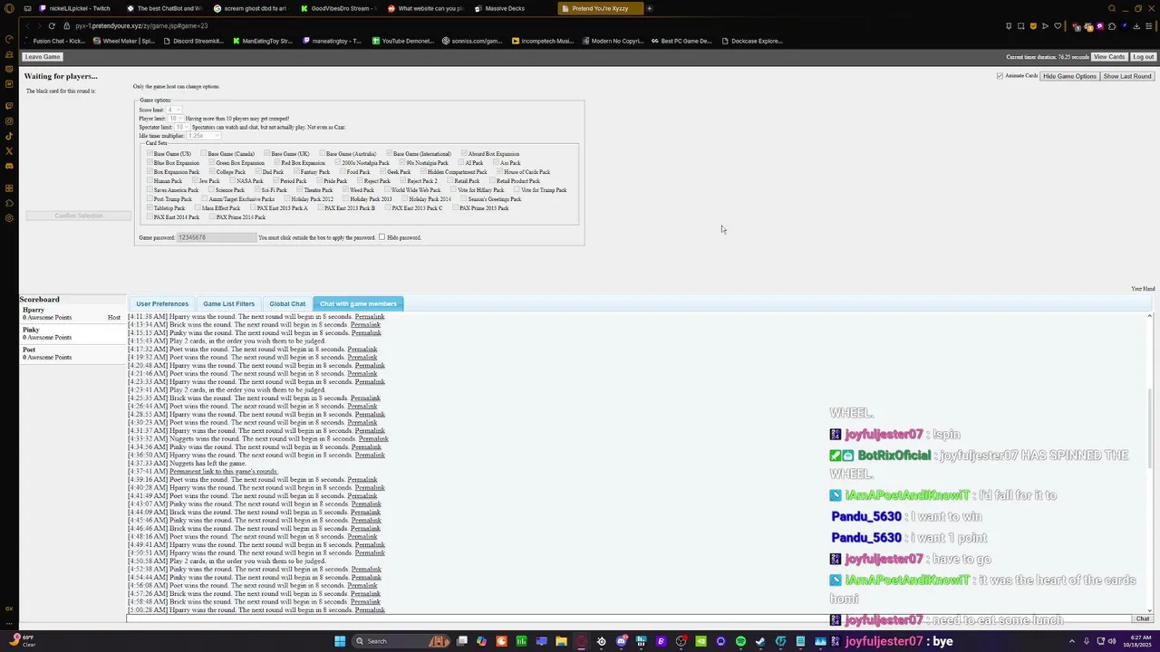Open Discord from the taskbar

621,641
